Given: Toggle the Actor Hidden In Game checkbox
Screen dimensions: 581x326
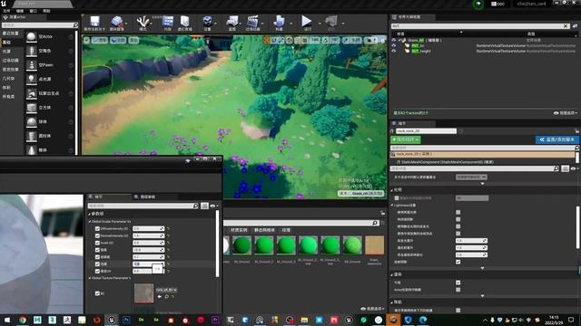Looking at the screenshot, I should tap(458, 290).
